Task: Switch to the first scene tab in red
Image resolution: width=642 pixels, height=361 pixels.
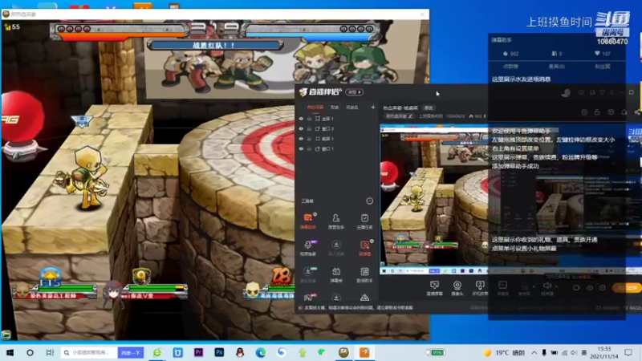Action: pos(315,107)
